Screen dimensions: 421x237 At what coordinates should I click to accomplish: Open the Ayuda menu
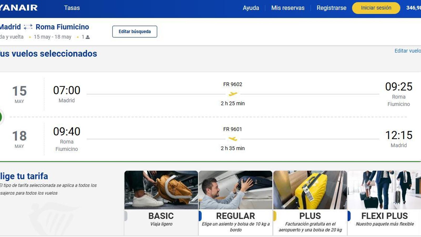tap(250, 8)
